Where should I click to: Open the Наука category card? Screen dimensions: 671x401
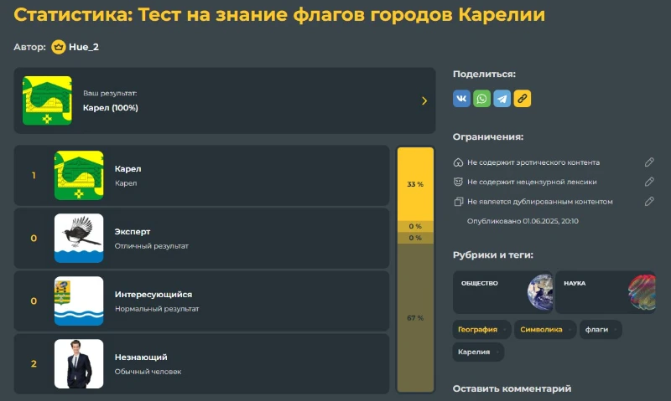[x=606, y=292]
